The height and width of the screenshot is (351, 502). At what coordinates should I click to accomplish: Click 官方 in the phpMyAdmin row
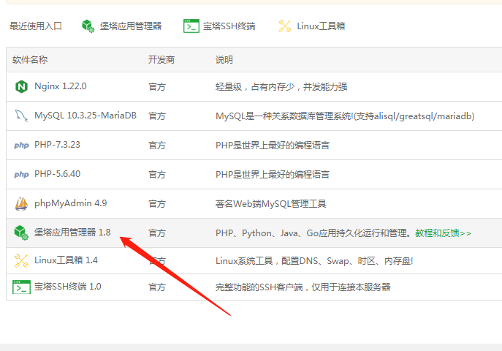coord(157,204)
